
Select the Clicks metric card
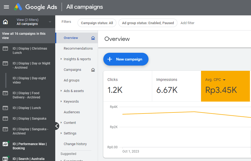coord(127,86)
